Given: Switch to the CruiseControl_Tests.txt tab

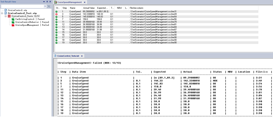Looking at the screenshot, I should tap(68, 56).
